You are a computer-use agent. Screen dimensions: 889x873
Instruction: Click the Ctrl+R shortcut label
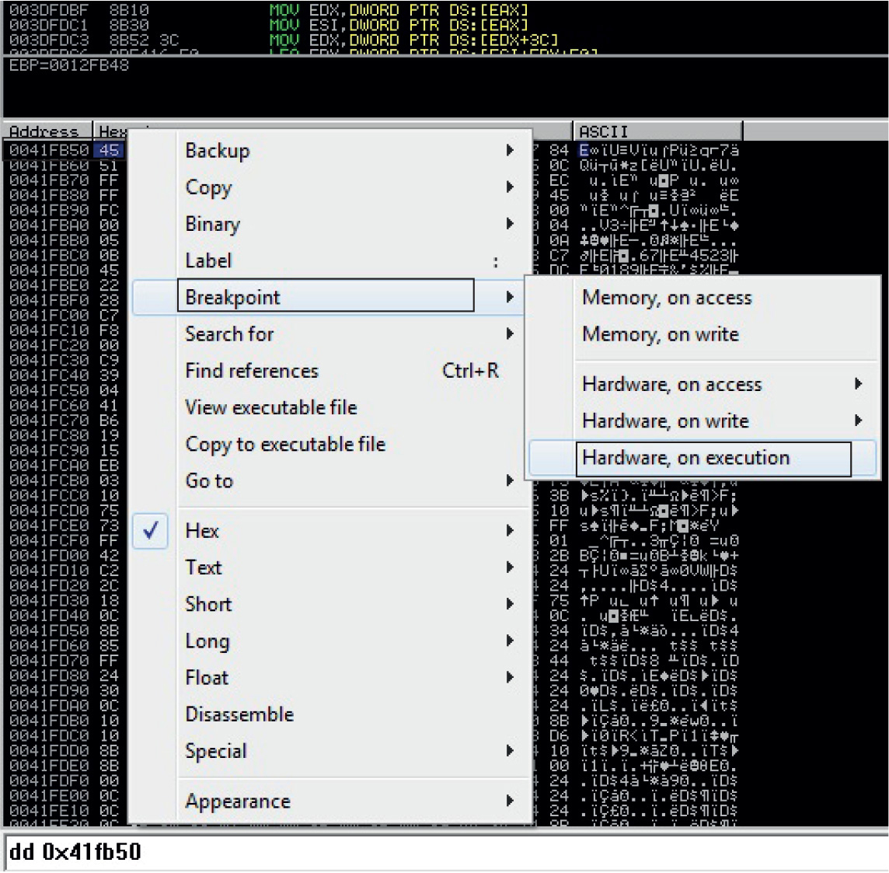coord(470,370)
